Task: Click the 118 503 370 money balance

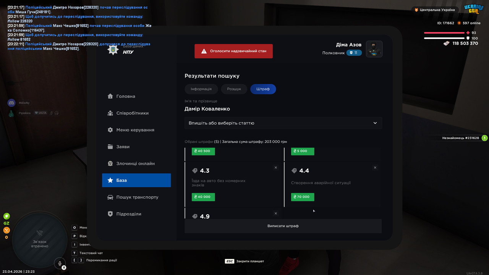Action: click(x=465, y=44)
